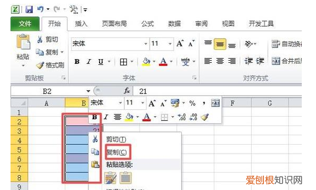
Task: Switch to the 公式 (Formulas) tab
Action: tap(147, 24)
